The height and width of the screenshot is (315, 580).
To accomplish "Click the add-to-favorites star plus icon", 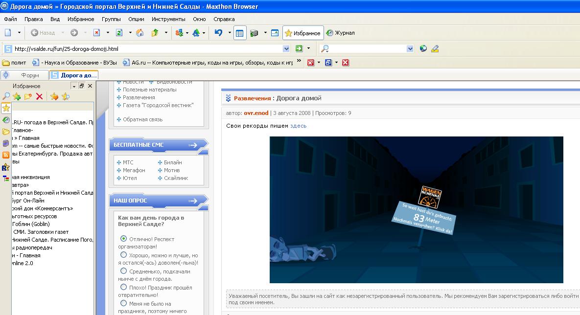I will pyautogui.click(x=17, y=96).
